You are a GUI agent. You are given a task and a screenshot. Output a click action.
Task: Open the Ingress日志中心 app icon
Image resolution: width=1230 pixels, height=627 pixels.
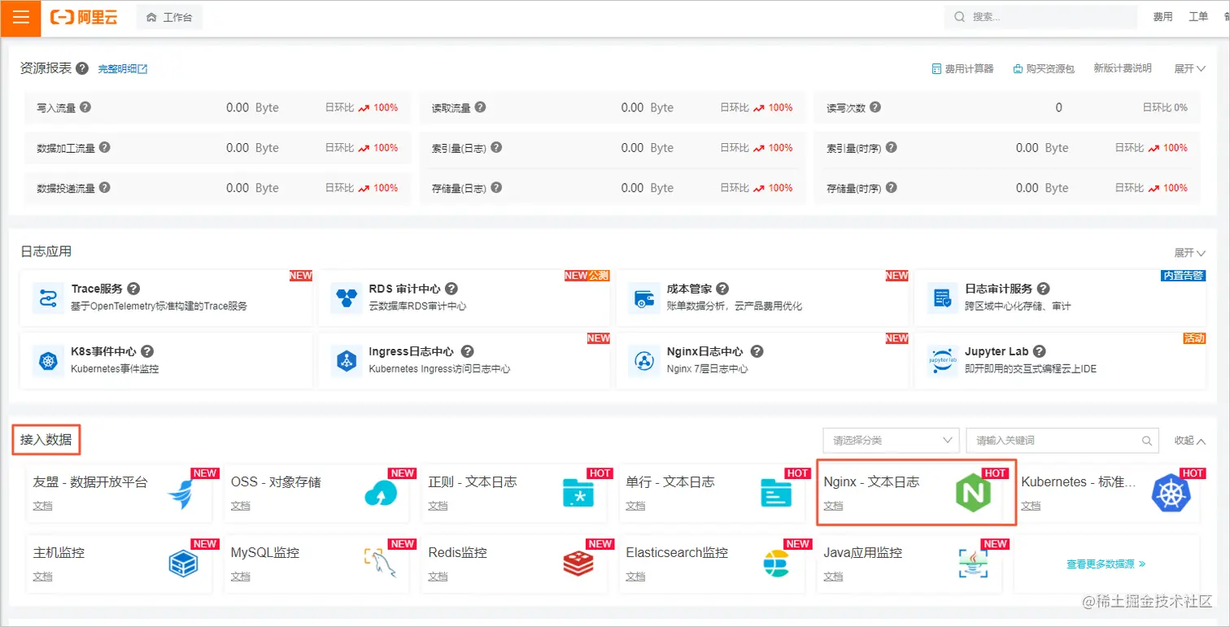tap(346, 360)
